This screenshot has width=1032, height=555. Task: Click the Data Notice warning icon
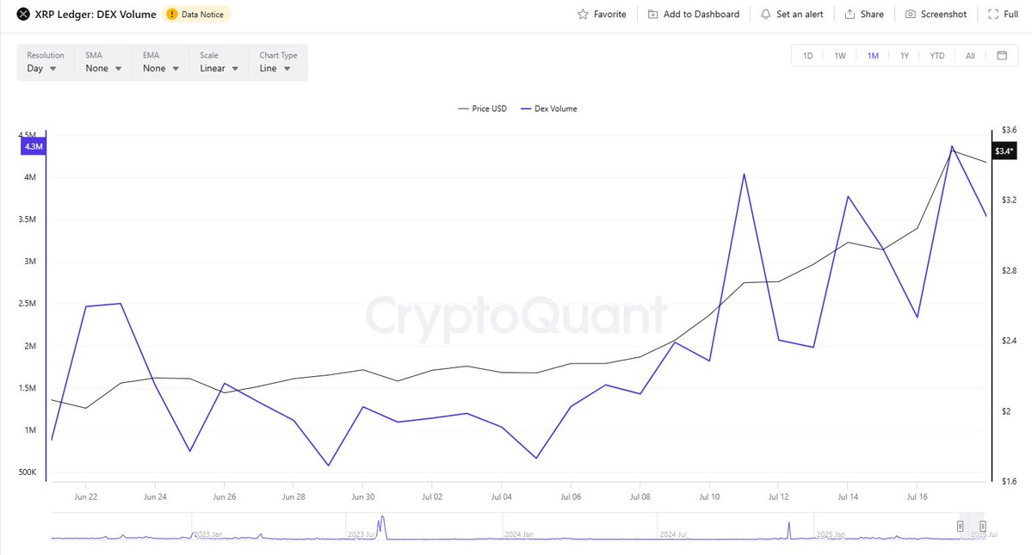tap(172, 14)
